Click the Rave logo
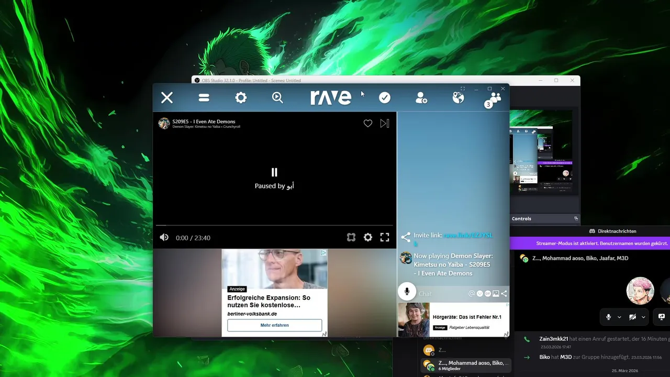 (331, 97)
